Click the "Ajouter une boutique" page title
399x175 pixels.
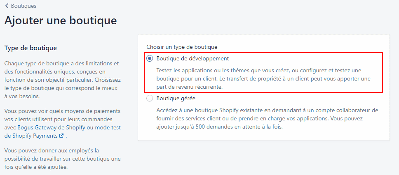click(x=61, y=20)
